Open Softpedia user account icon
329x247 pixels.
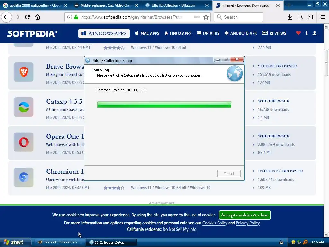(315, 33)
